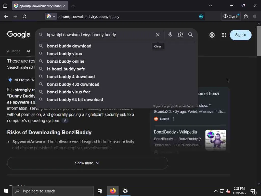This screenshot has height=196, width=261.
Task: Expand the AI Overview with Show more
Action: [88, 163]
